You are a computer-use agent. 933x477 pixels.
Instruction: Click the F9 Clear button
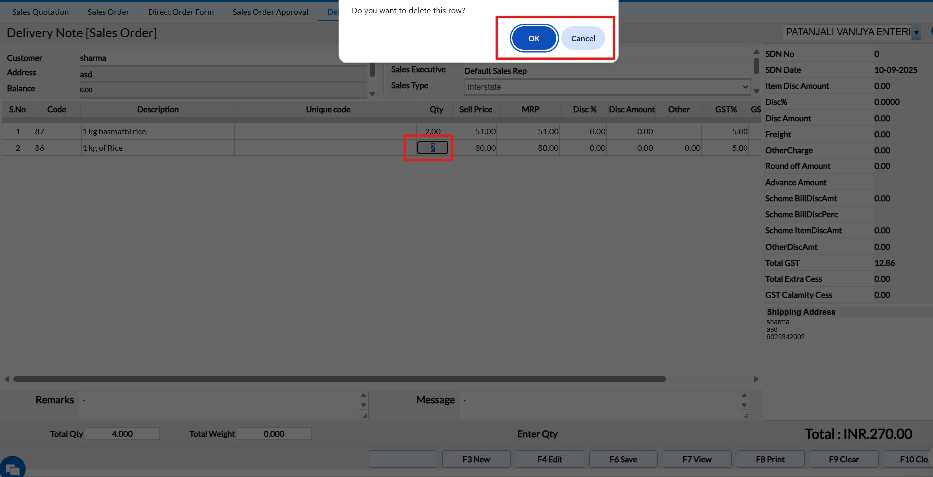pos(844,459)
